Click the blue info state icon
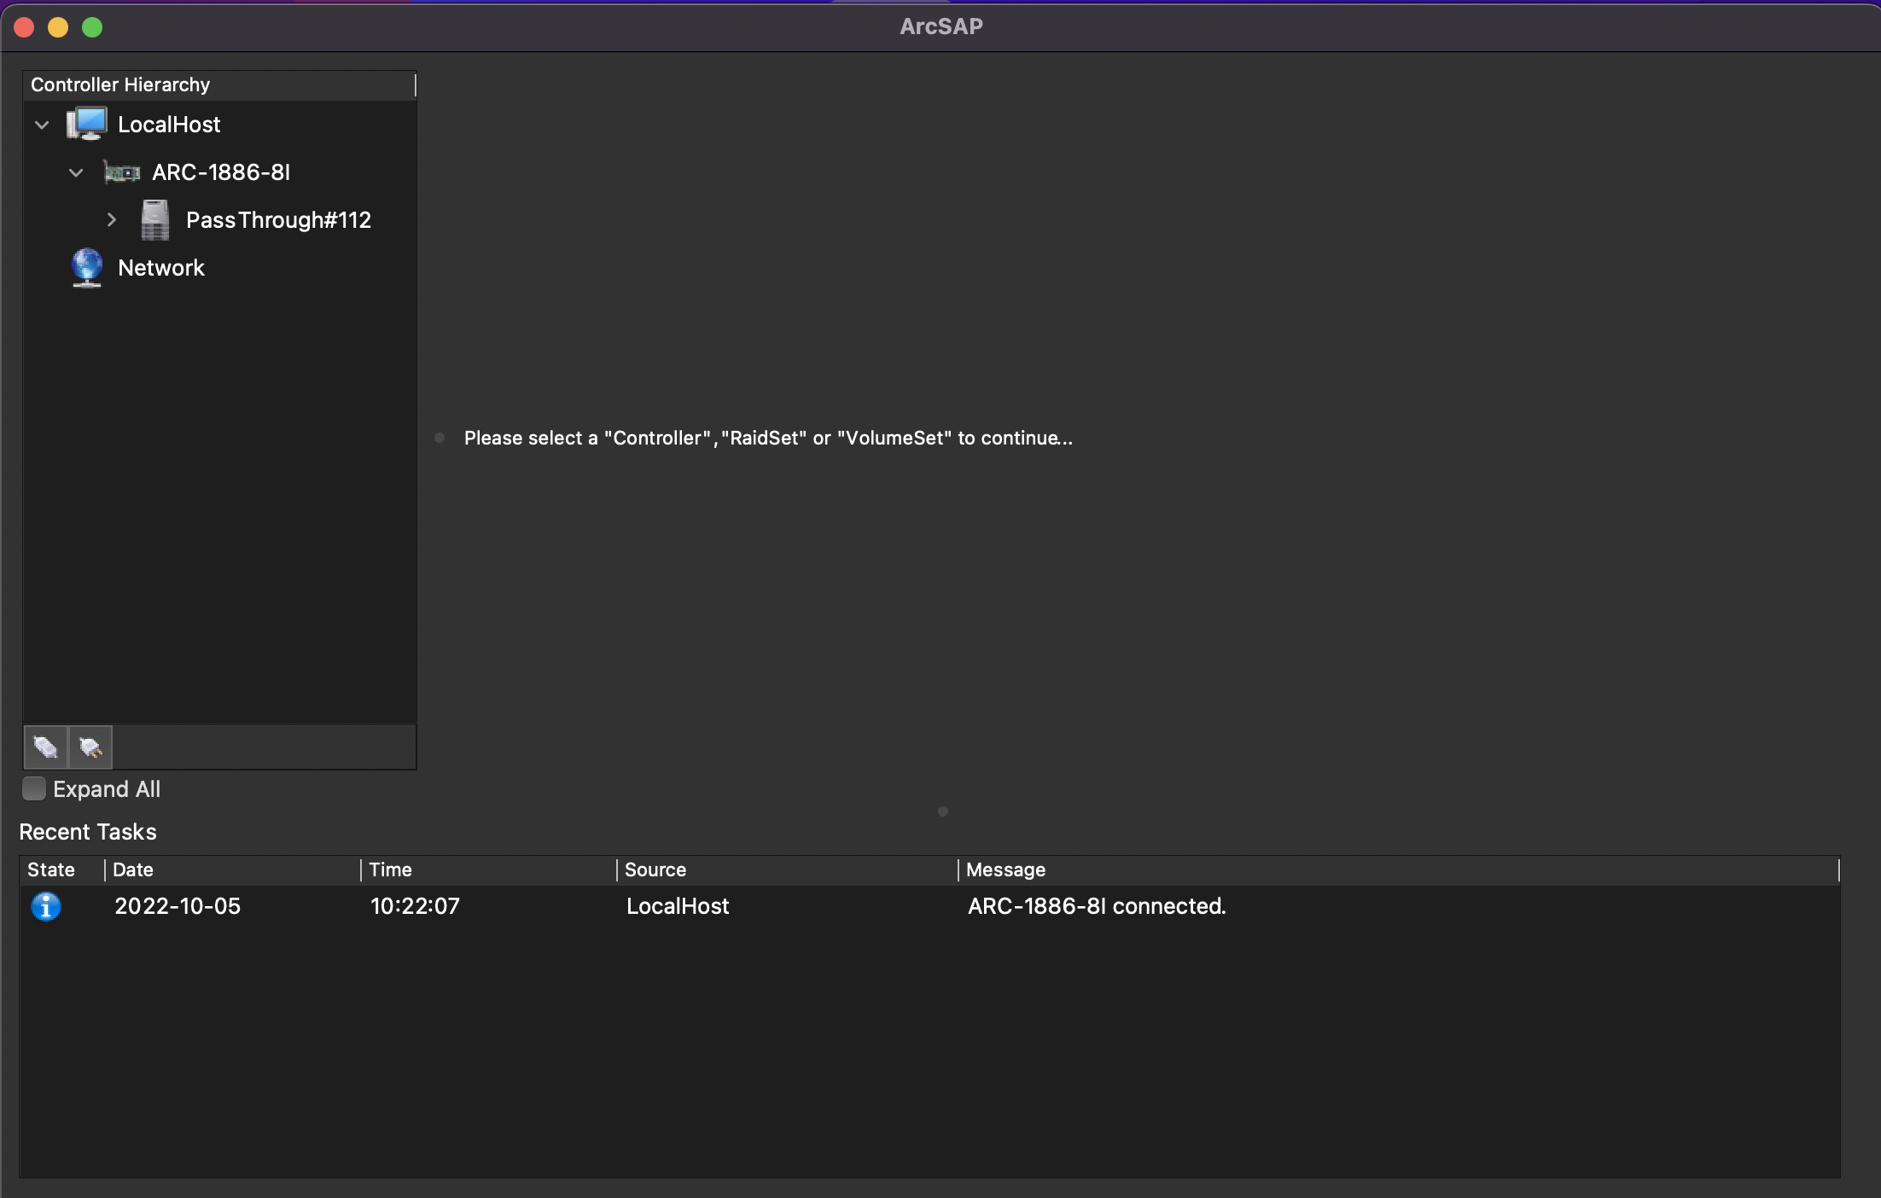Screen dimensions: 1881x1198 (46, 906)
